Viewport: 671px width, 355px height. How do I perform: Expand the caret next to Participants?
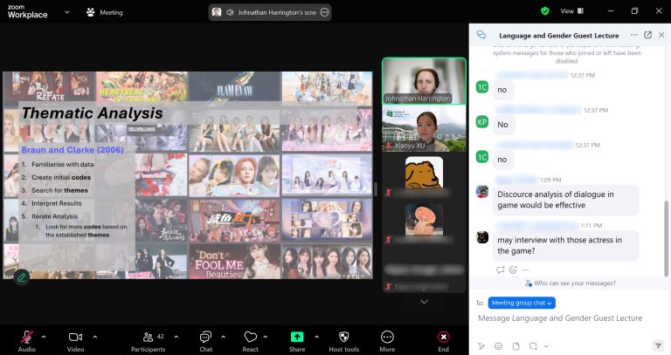tap(176, 337)
